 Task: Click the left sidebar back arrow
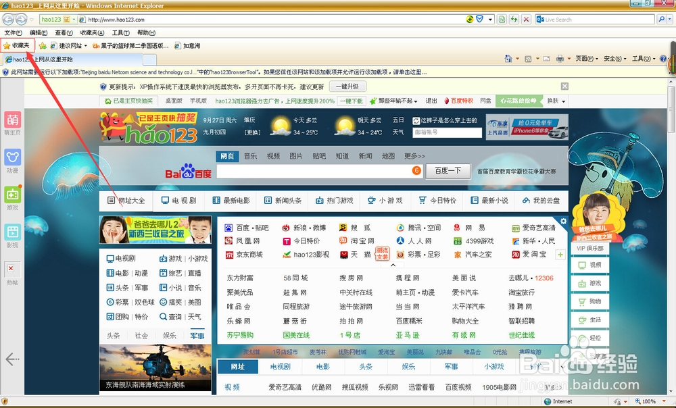pos(12,359)
